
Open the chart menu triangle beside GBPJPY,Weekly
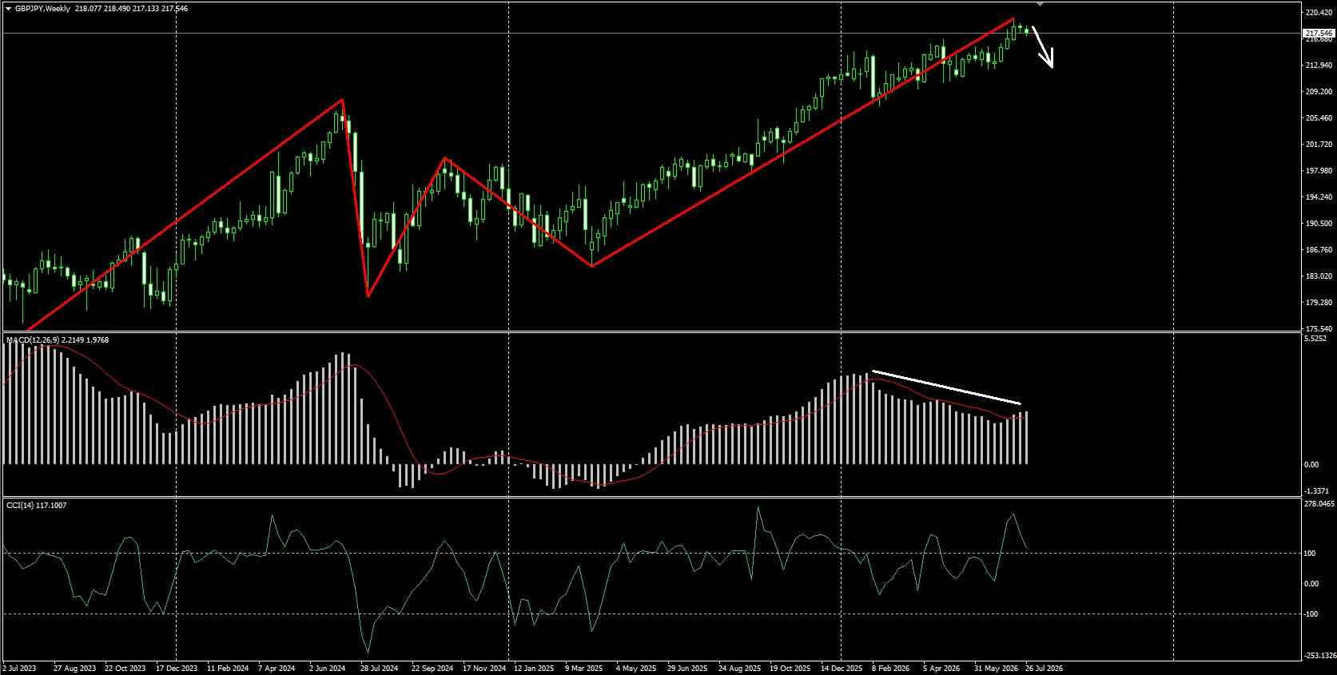pyautogui.click(x=9, y=9)
